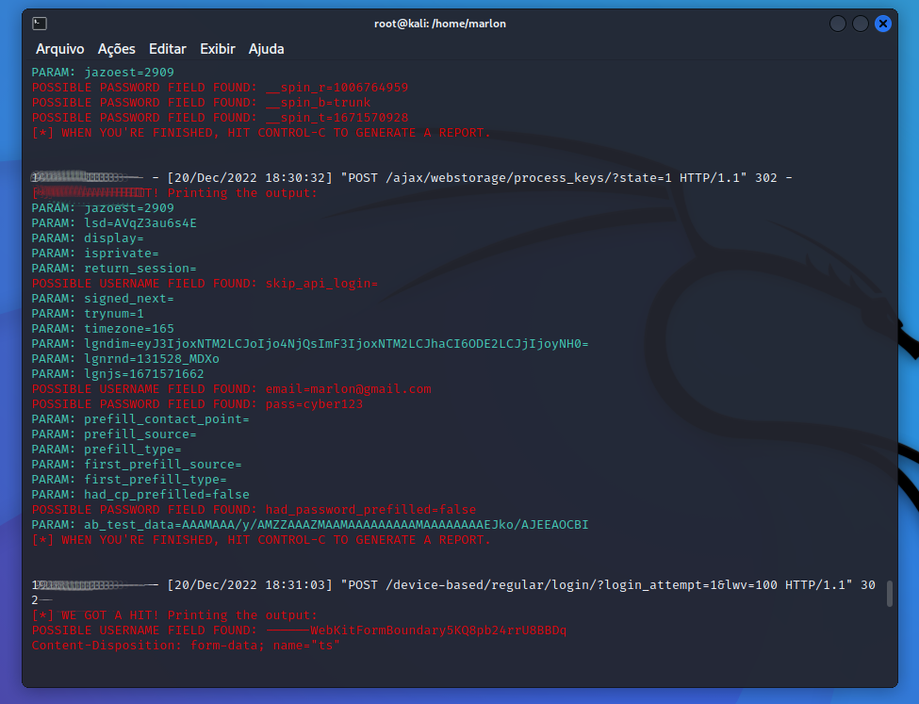Click the line PARAM: first_prefill_source=
Image resolution: width=919 pixels, height=704 pixels.
click(x=137, y=465)
